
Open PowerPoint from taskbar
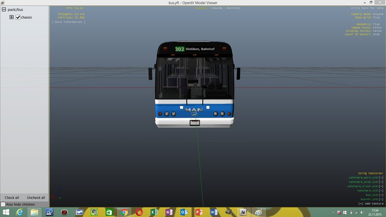(x=199, y=212)
